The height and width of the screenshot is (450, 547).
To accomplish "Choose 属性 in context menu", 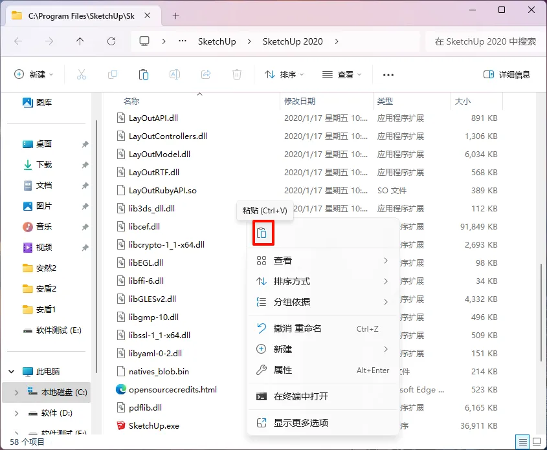I will [x=322, y=370].
